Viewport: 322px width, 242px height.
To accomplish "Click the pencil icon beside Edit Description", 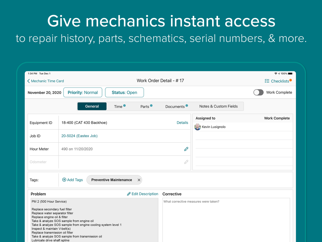I will click(129, 194).
